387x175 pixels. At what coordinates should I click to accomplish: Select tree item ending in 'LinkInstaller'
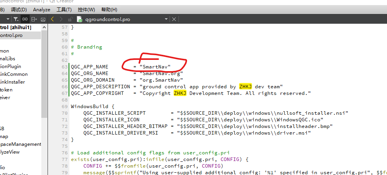click(12, 82)
